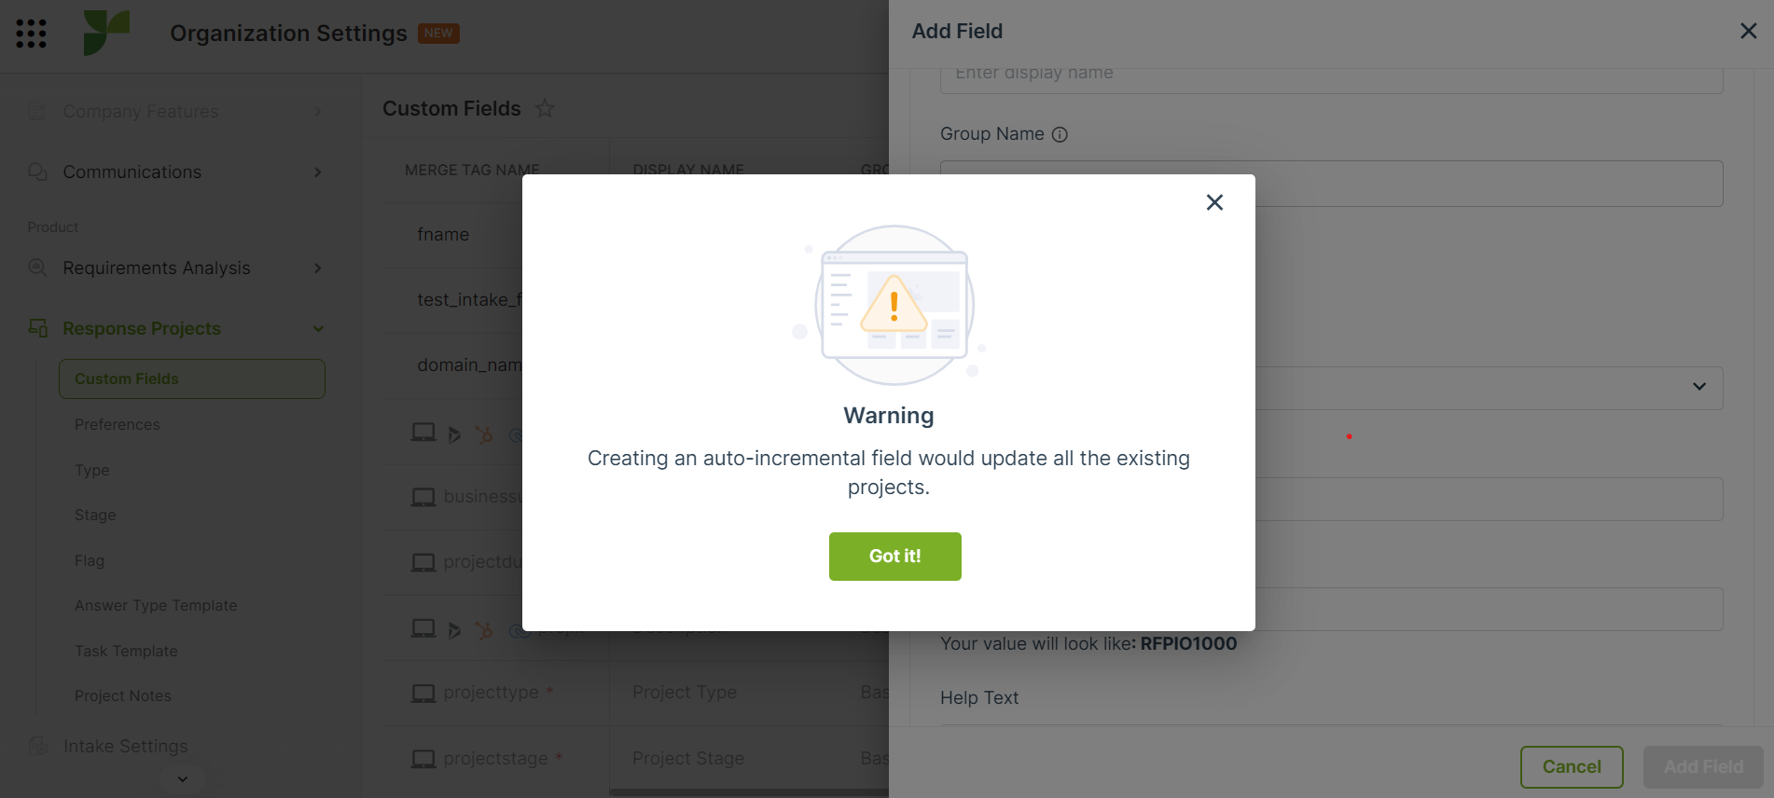Image resolution: width=1774 pixels, height=798 pixels.
Task: Collapse the Response Projects section
Action: coord(318,329)
